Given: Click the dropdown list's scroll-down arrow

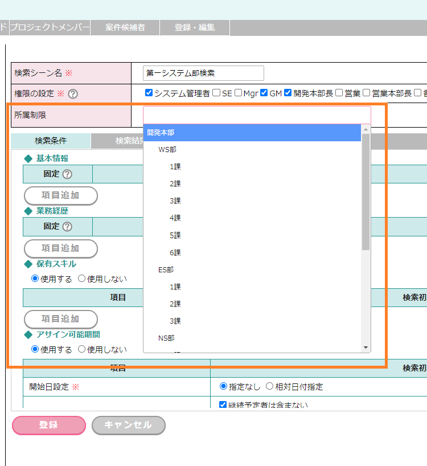Looking at the screenshot, I should pyautogui.click(x=366, y=348).
